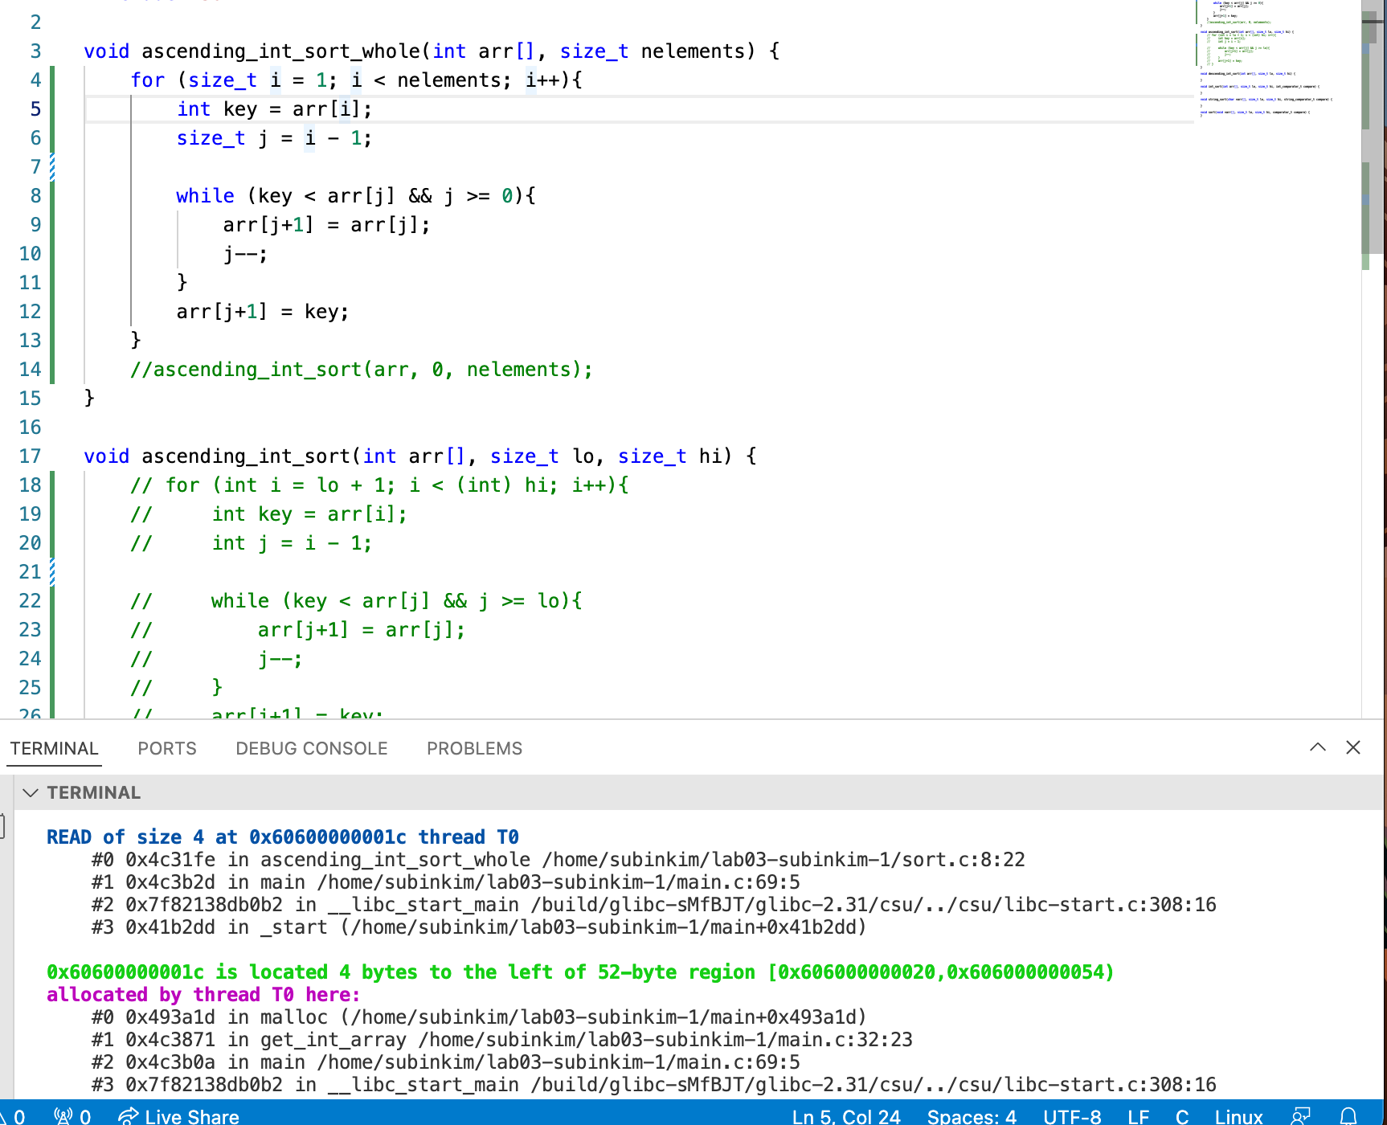1387x1125 pixels.
Task: Open notifications bell in status bar
Action: click(1348, 1116)
